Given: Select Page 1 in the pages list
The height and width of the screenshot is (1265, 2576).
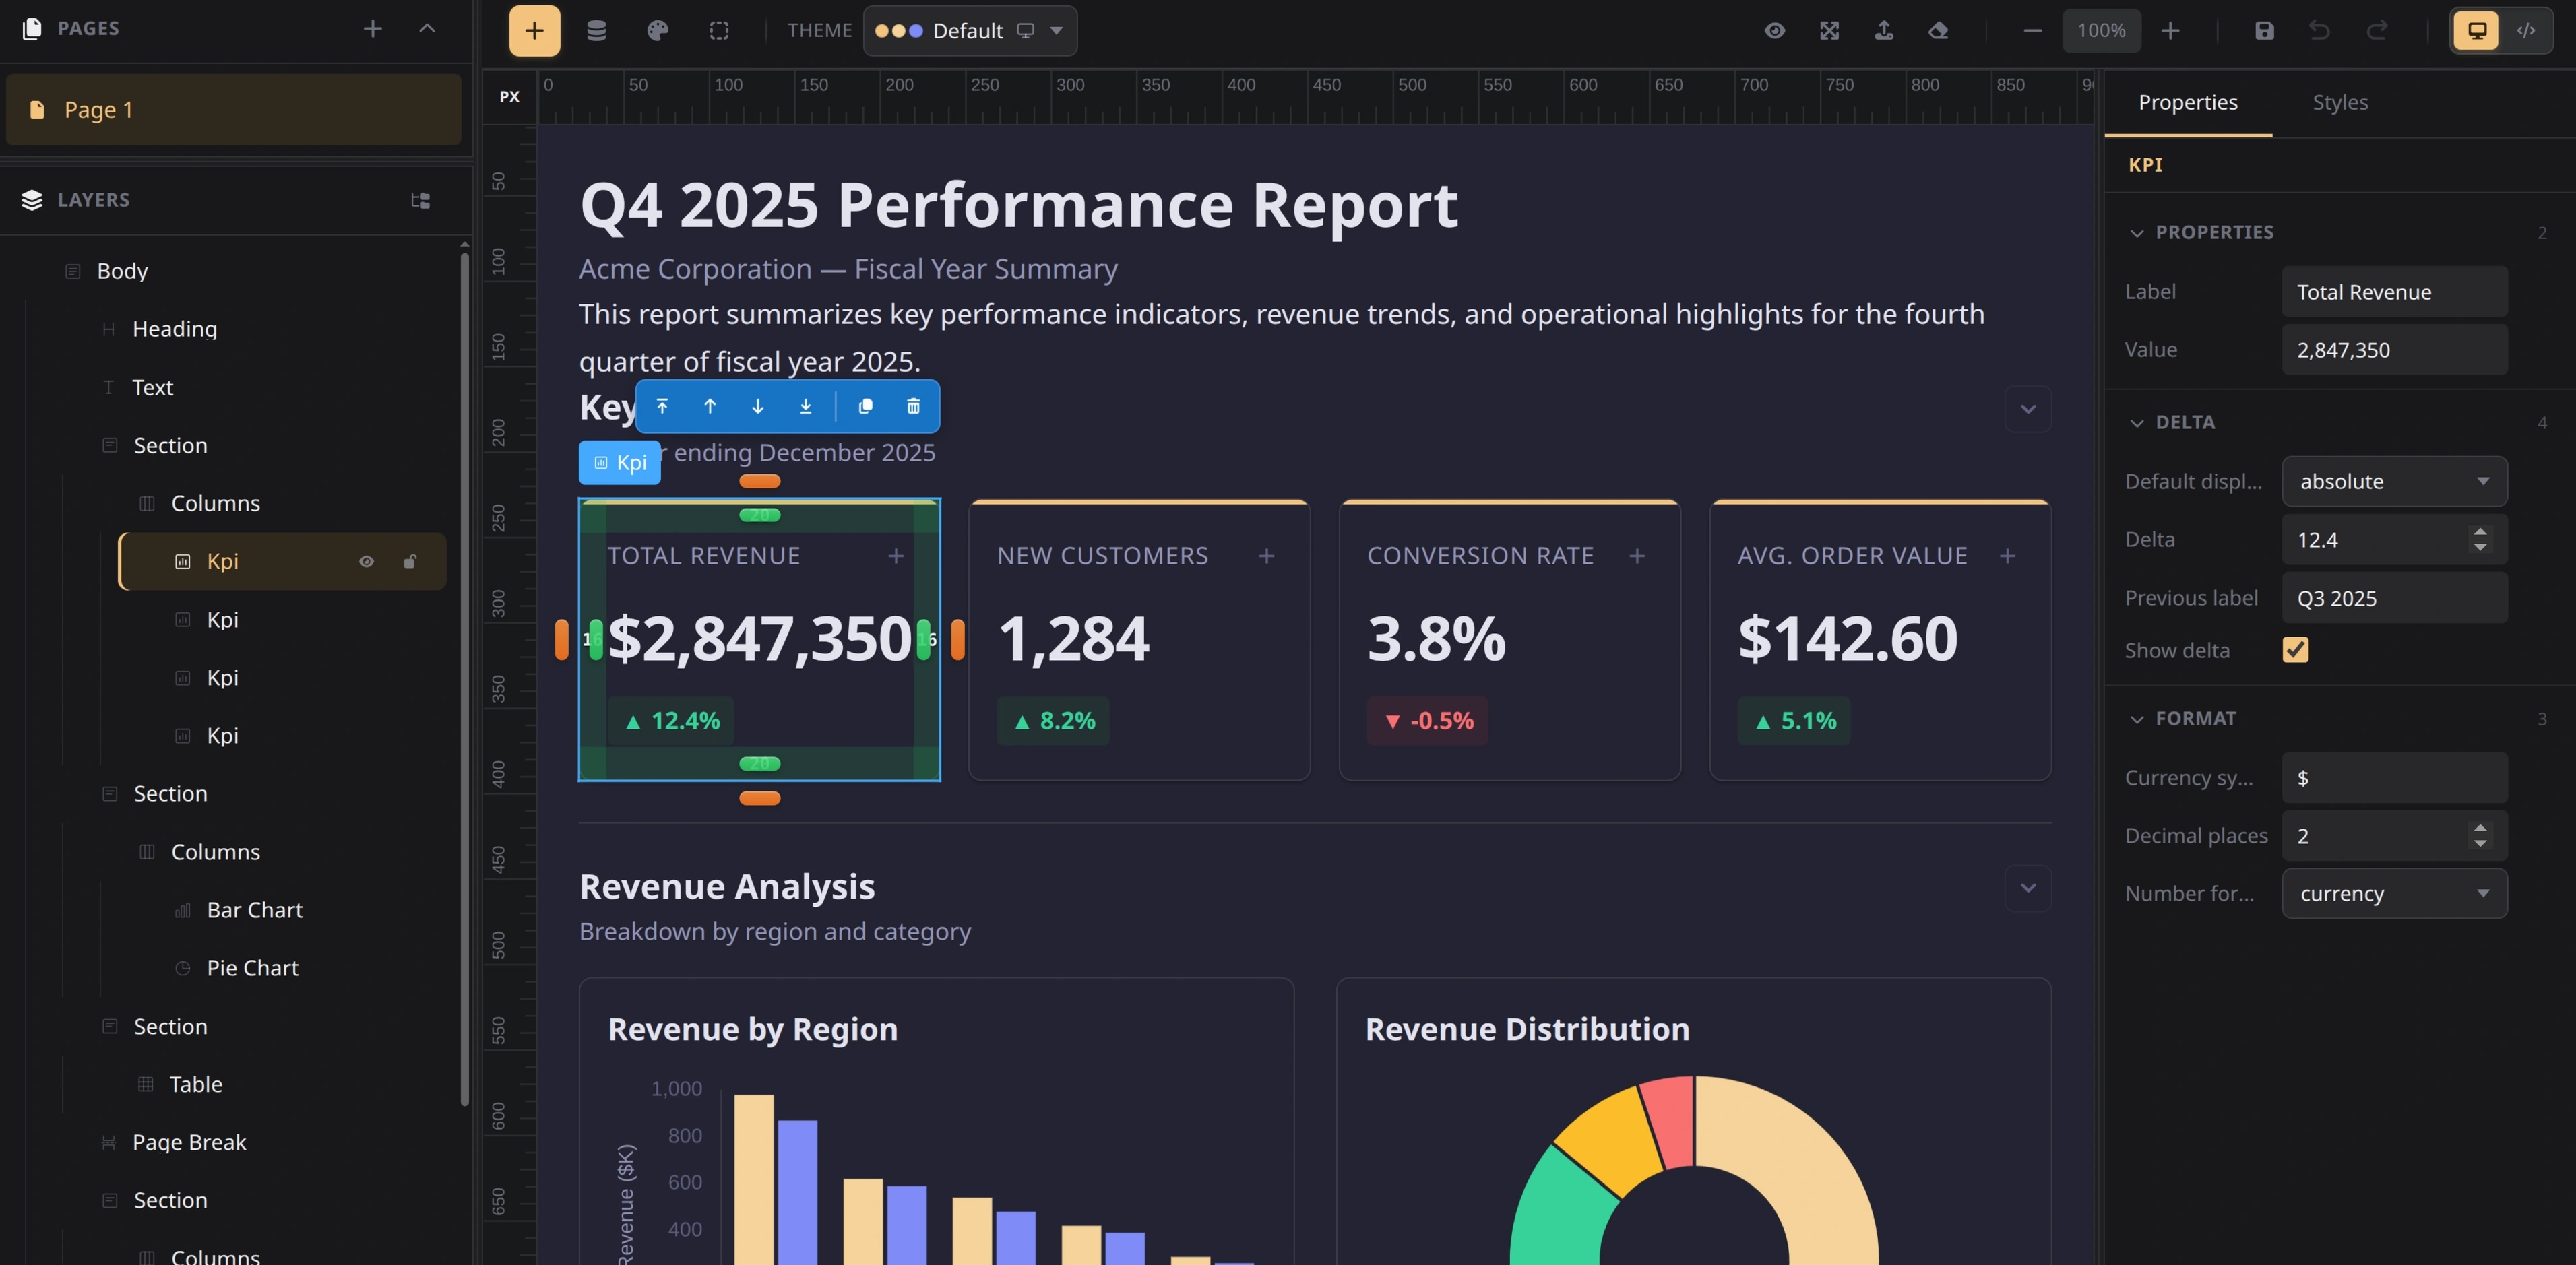Looking at the screenshot, I should tap(234, 109).
